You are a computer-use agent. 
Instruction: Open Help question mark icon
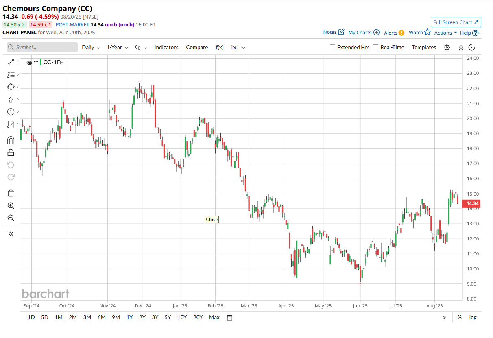[x=476, y=33]
